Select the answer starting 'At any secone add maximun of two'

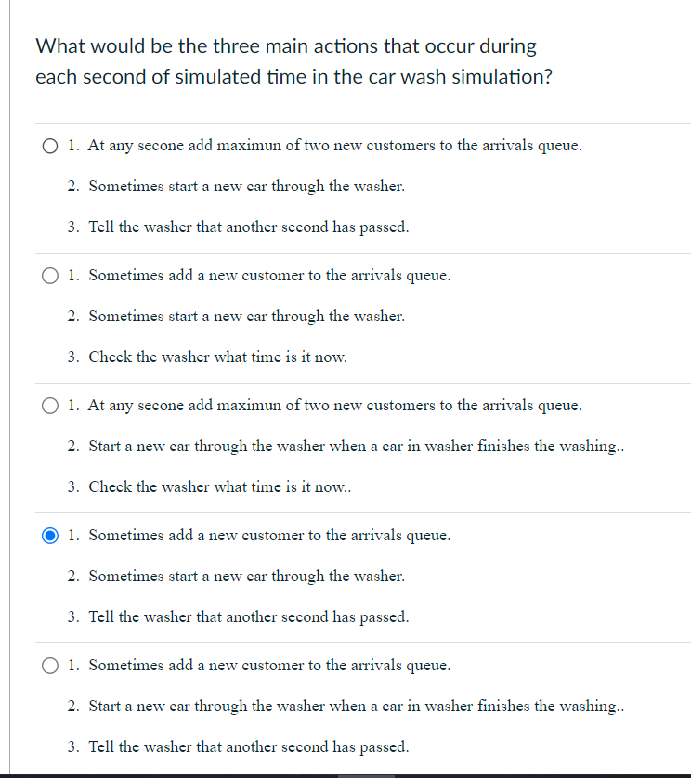(x=49, y=145)
